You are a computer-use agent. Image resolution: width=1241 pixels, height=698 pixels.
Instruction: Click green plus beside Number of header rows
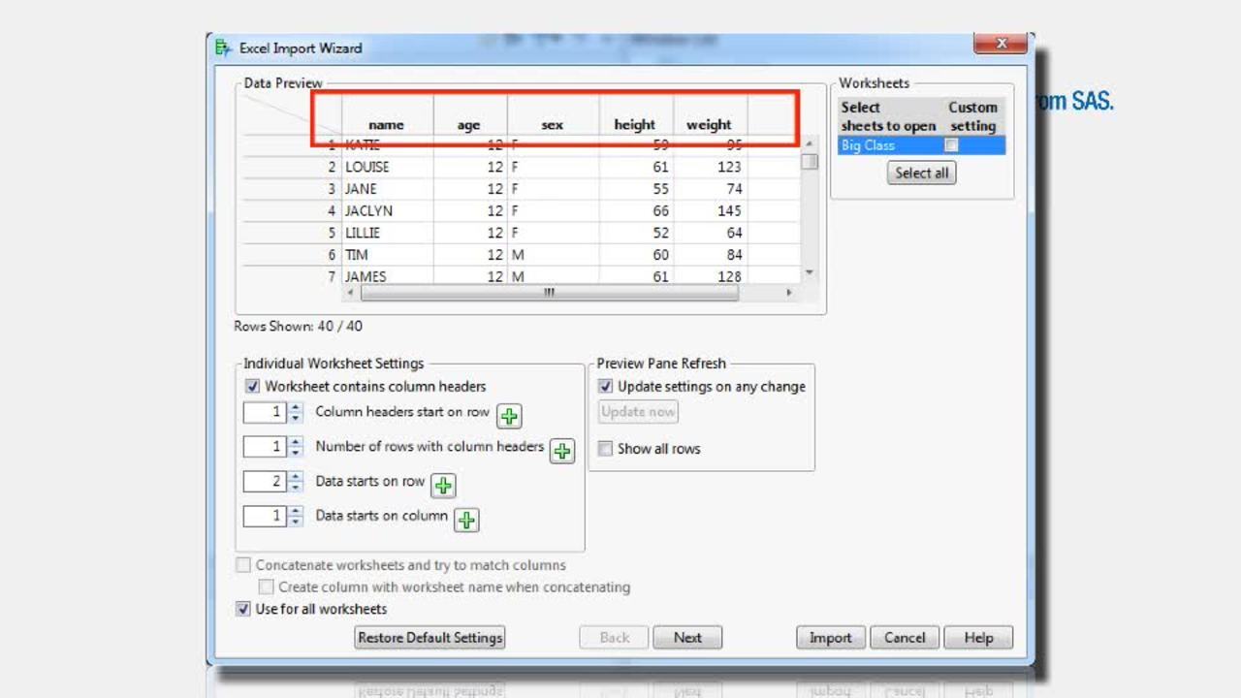(x=561, y=451)
